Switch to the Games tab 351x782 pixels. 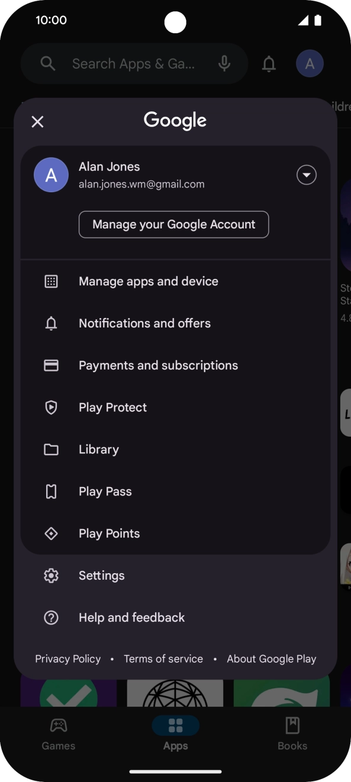59,734
